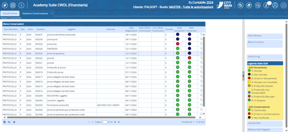Open the three-dots more options icon

[21, 5]
